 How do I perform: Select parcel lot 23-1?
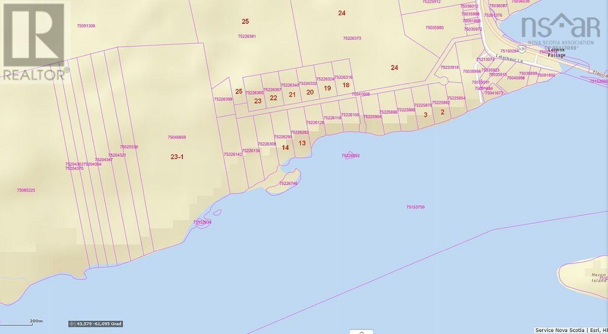click(176, 156)
